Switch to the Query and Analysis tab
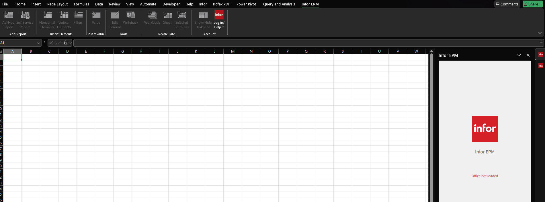The image size is (545, 202). click(x=279, y=4)
